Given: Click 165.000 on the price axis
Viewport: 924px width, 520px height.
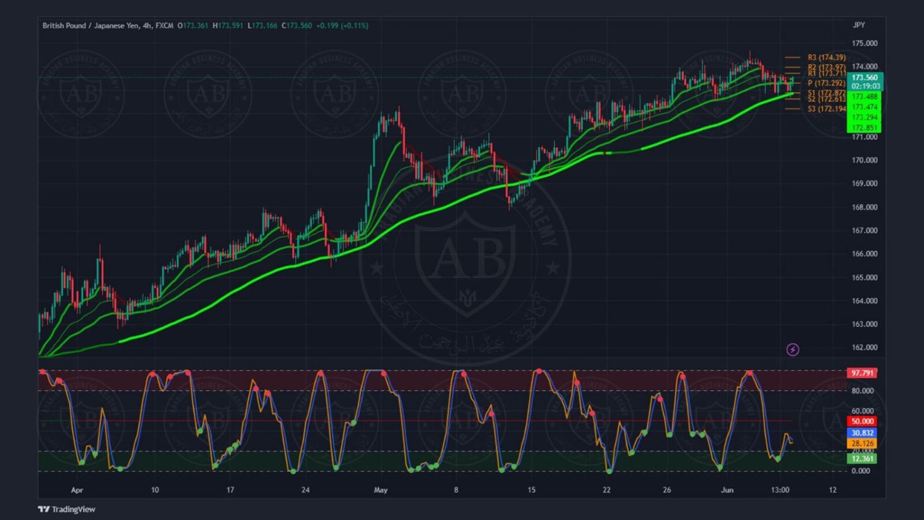Looking at the screenshot, I should [865, 277].
